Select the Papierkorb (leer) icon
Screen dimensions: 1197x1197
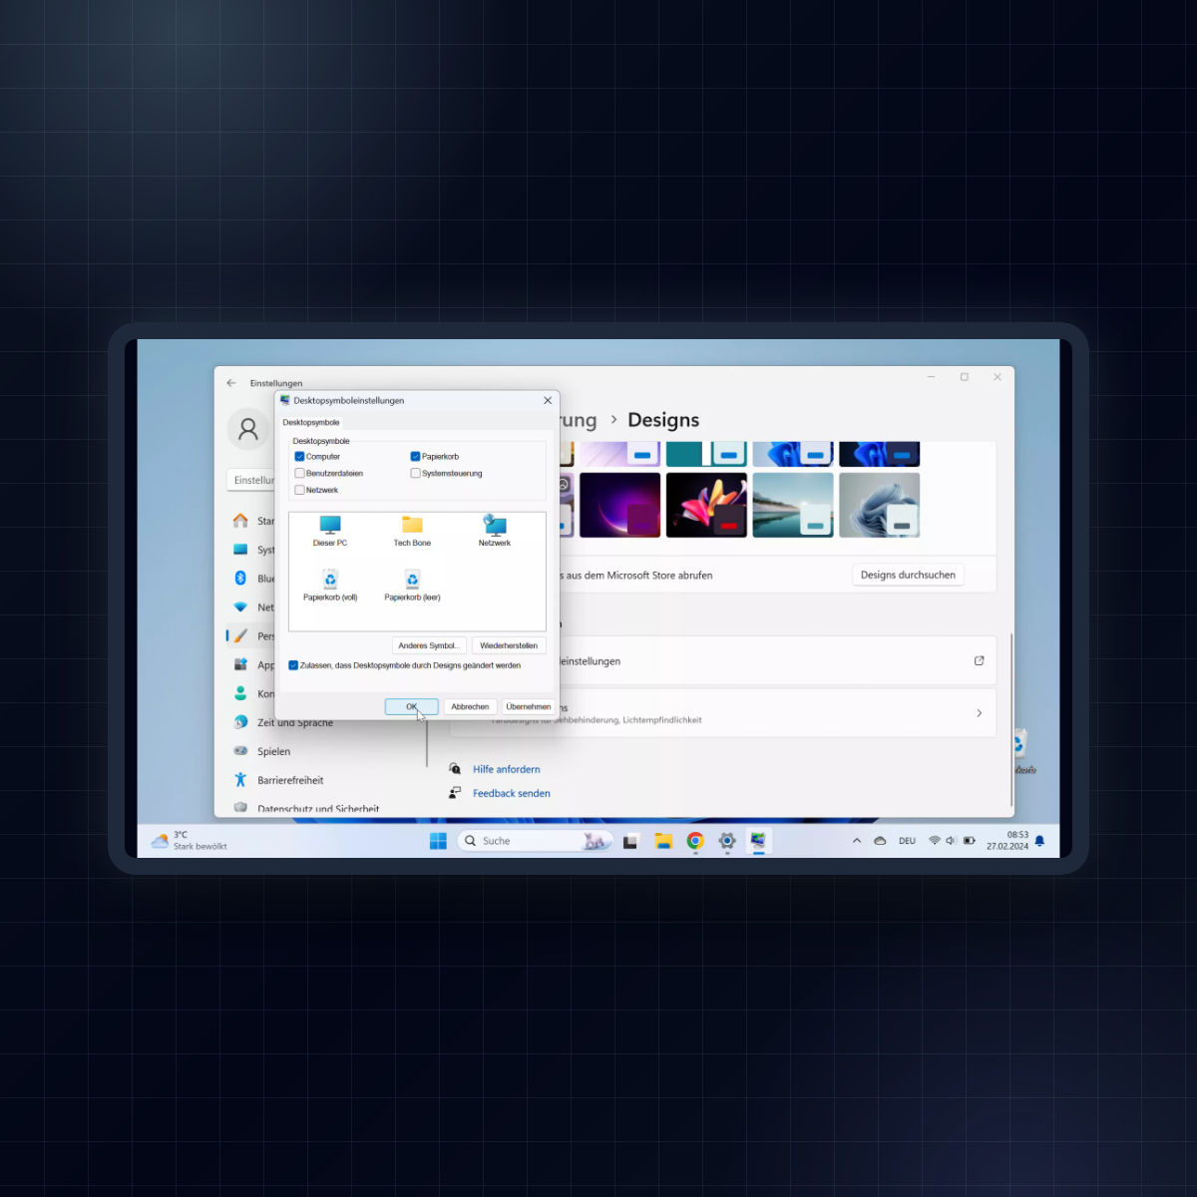click(412, 585)
